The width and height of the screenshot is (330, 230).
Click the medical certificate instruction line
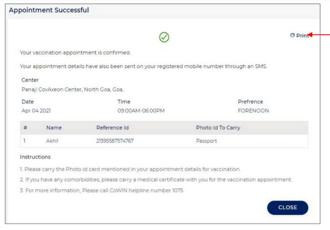[156, 180]
